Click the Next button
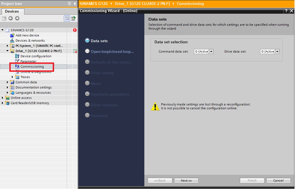Screen dimensions: 295x189 (186, 181)
